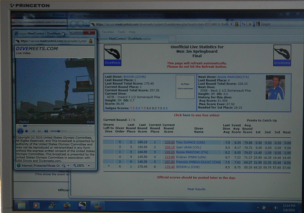Click the left DiveMeets logo

coord(112,55)
